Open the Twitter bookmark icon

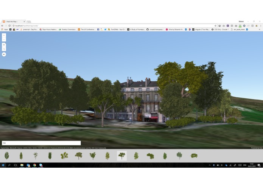tap(105, 30)
